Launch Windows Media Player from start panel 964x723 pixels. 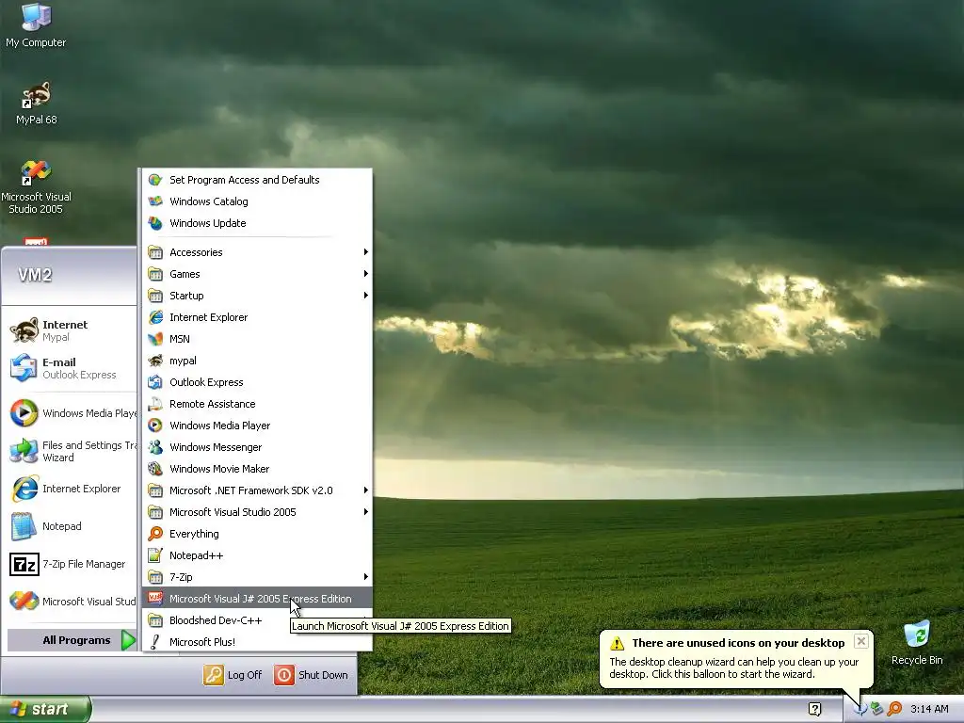point(72,413)
